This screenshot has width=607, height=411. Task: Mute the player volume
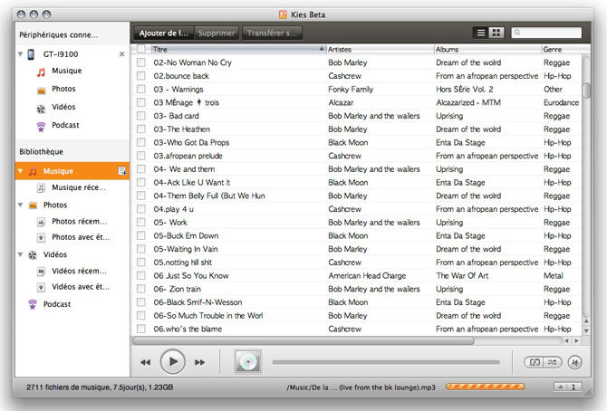click(x=575, y=363)
